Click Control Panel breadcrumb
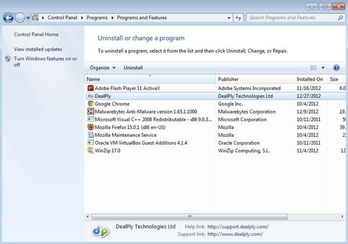The image size is (348, 244). pyautogui.click(x=63, y=17)
